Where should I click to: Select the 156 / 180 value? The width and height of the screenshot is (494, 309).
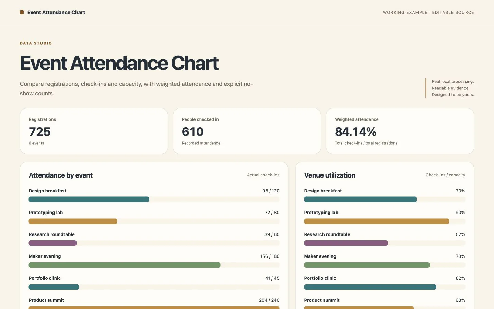tap(270, 256)
